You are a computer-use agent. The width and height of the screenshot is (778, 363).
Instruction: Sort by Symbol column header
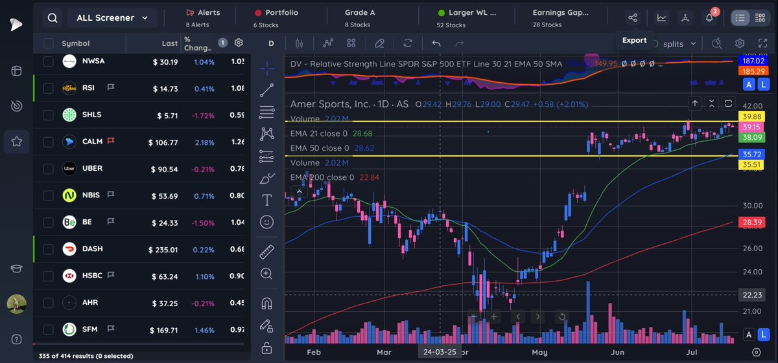tap(75, 43)
